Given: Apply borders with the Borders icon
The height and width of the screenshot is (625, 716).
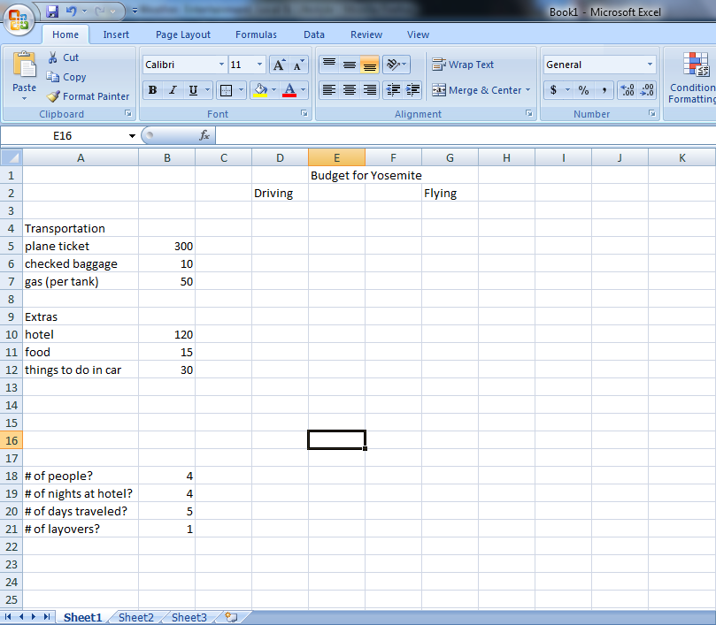Looking at the screenshot, I should (226, 90).
